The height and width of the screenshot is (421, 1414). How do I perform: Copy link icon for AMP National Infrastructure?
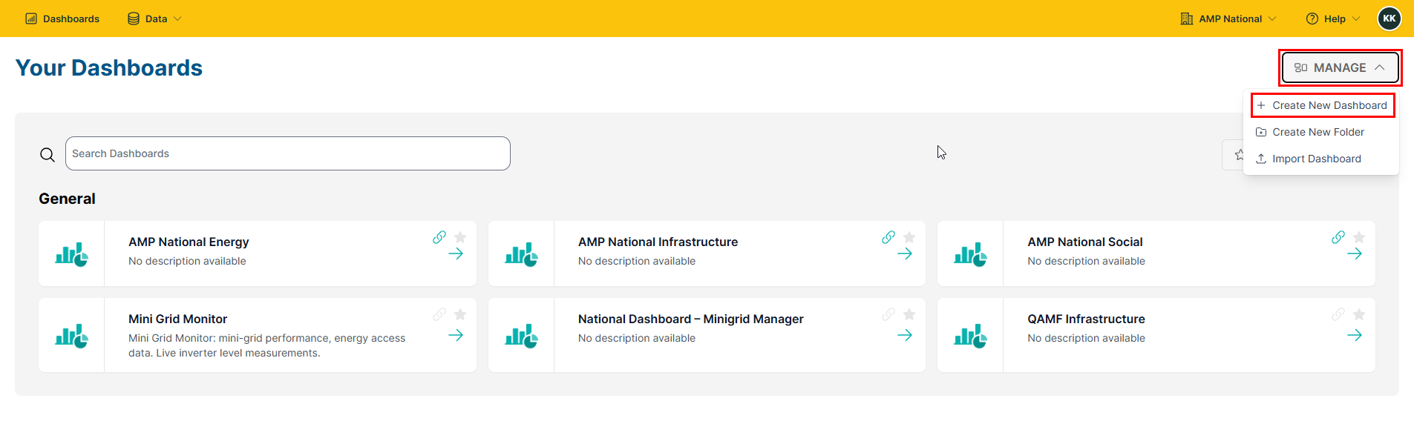click(x=888, y=237)
